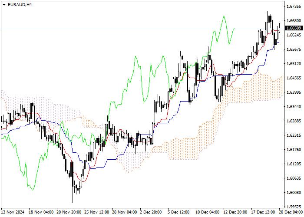The height and width of the screenshot is (217, 304).
Task: Click the 1.66245 price scale label
Action: tap(294, 35)
